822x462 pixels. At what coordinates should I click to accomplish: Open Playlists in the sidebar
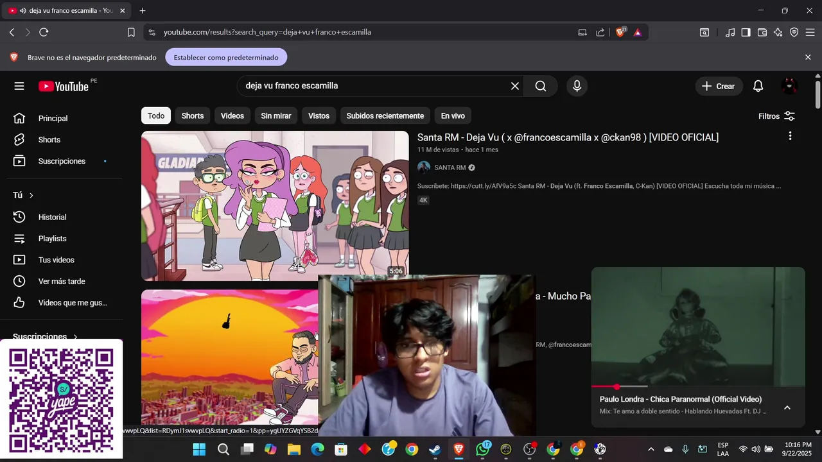pos(62,239)
